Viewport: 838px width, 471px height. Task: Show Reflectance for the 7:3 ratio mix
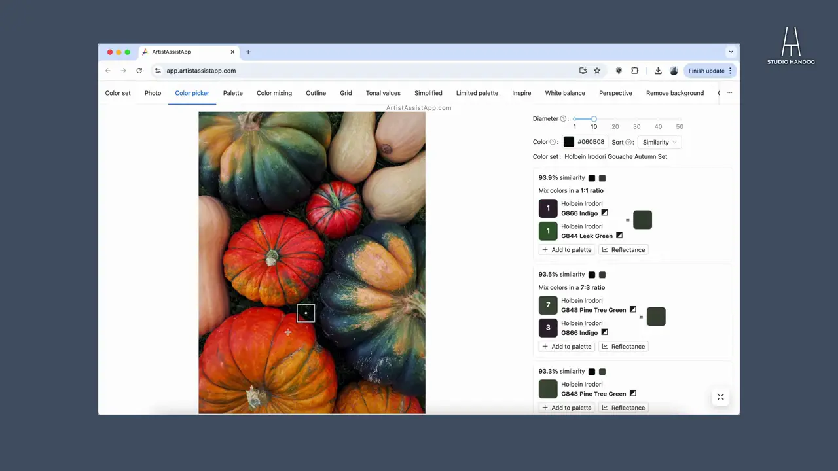pyautogui.click(x=623, y=347)
